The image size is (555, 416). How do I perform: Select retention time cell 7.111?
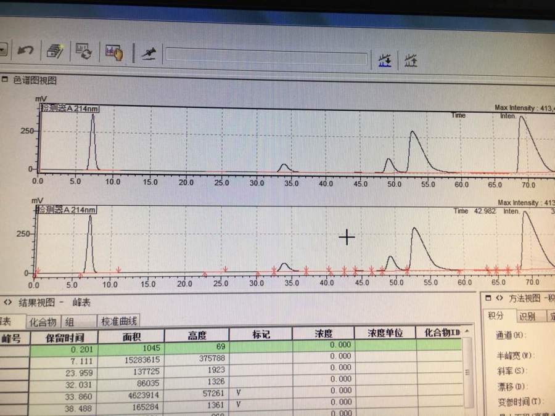pos(64,362)
